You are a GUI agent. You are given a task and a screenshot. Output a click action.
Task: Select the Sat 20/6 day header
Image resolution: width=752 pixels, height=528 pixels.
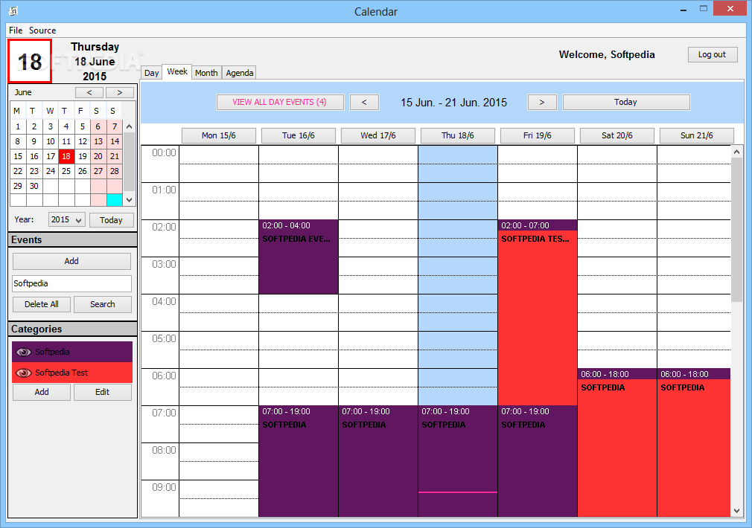pyautogui.click(x=616, y=135)
